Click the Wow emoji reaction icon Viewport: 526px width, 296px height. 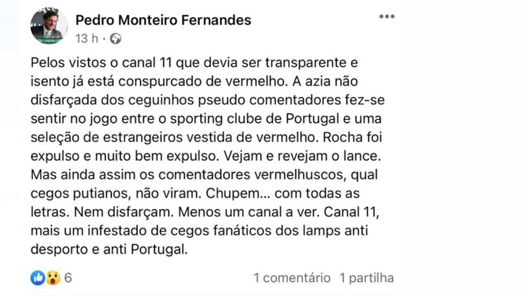53,278
